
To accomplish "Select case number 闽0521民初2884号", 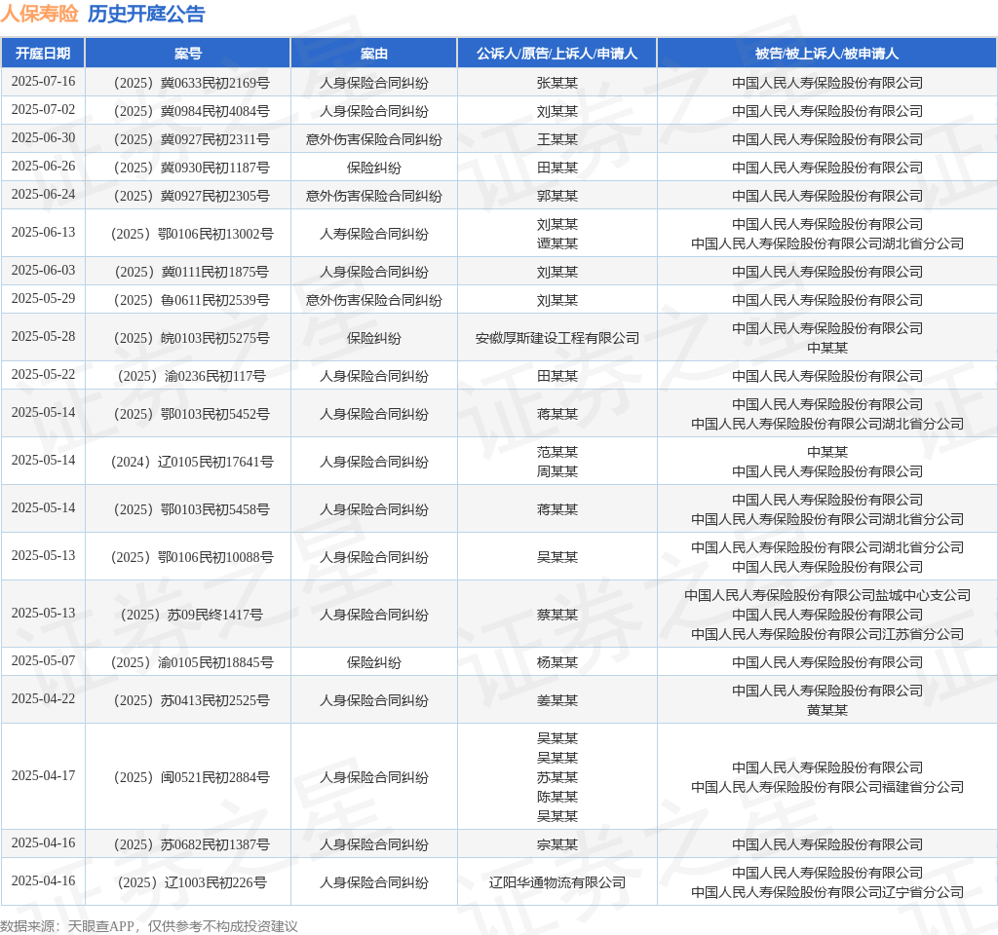I will coord(192,777).
